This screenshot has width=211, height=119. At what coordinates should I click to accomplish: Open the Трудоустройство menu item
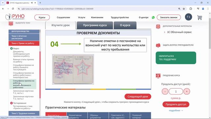coord(120,18)
